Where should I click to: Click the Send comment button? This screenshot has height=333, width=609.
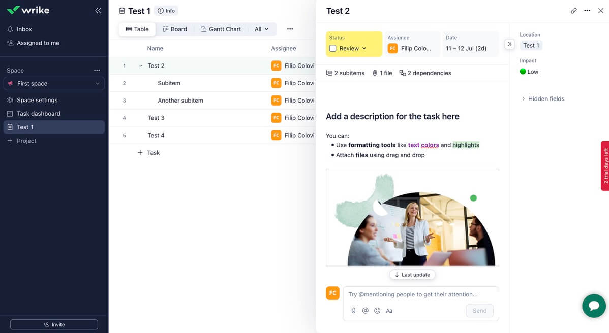pos(480,311)
